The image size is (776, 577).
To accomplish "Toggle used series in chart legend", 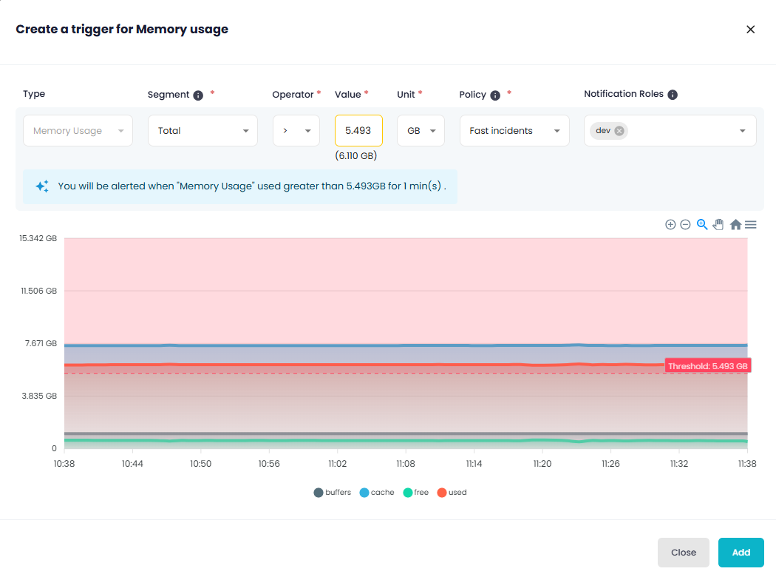I will coord(452,493).
